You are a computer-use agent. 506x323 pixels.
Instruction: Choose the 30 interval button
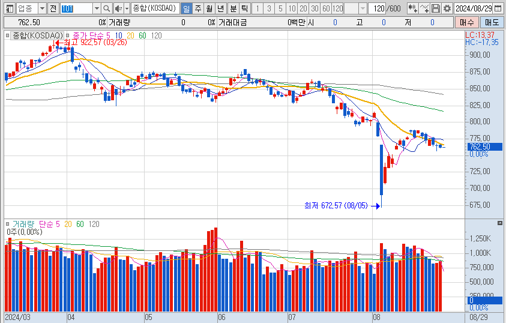315,8
